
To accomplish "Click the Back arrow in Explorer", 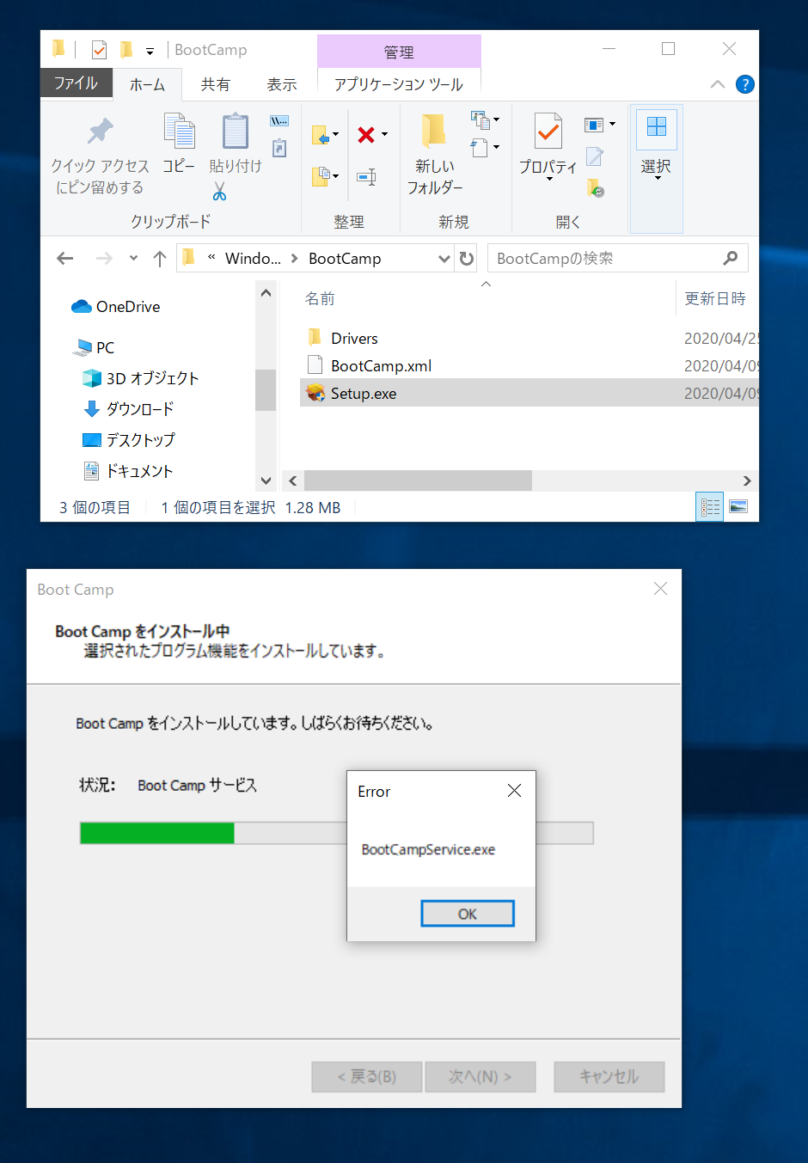I will coord(65,259).
